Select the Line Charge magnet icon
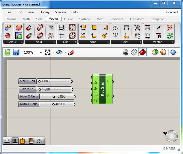Viewport: 183px width, 154px height. 29,28
